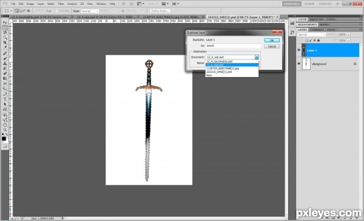
Task: Open the Image menu
Action: (30, 4)
